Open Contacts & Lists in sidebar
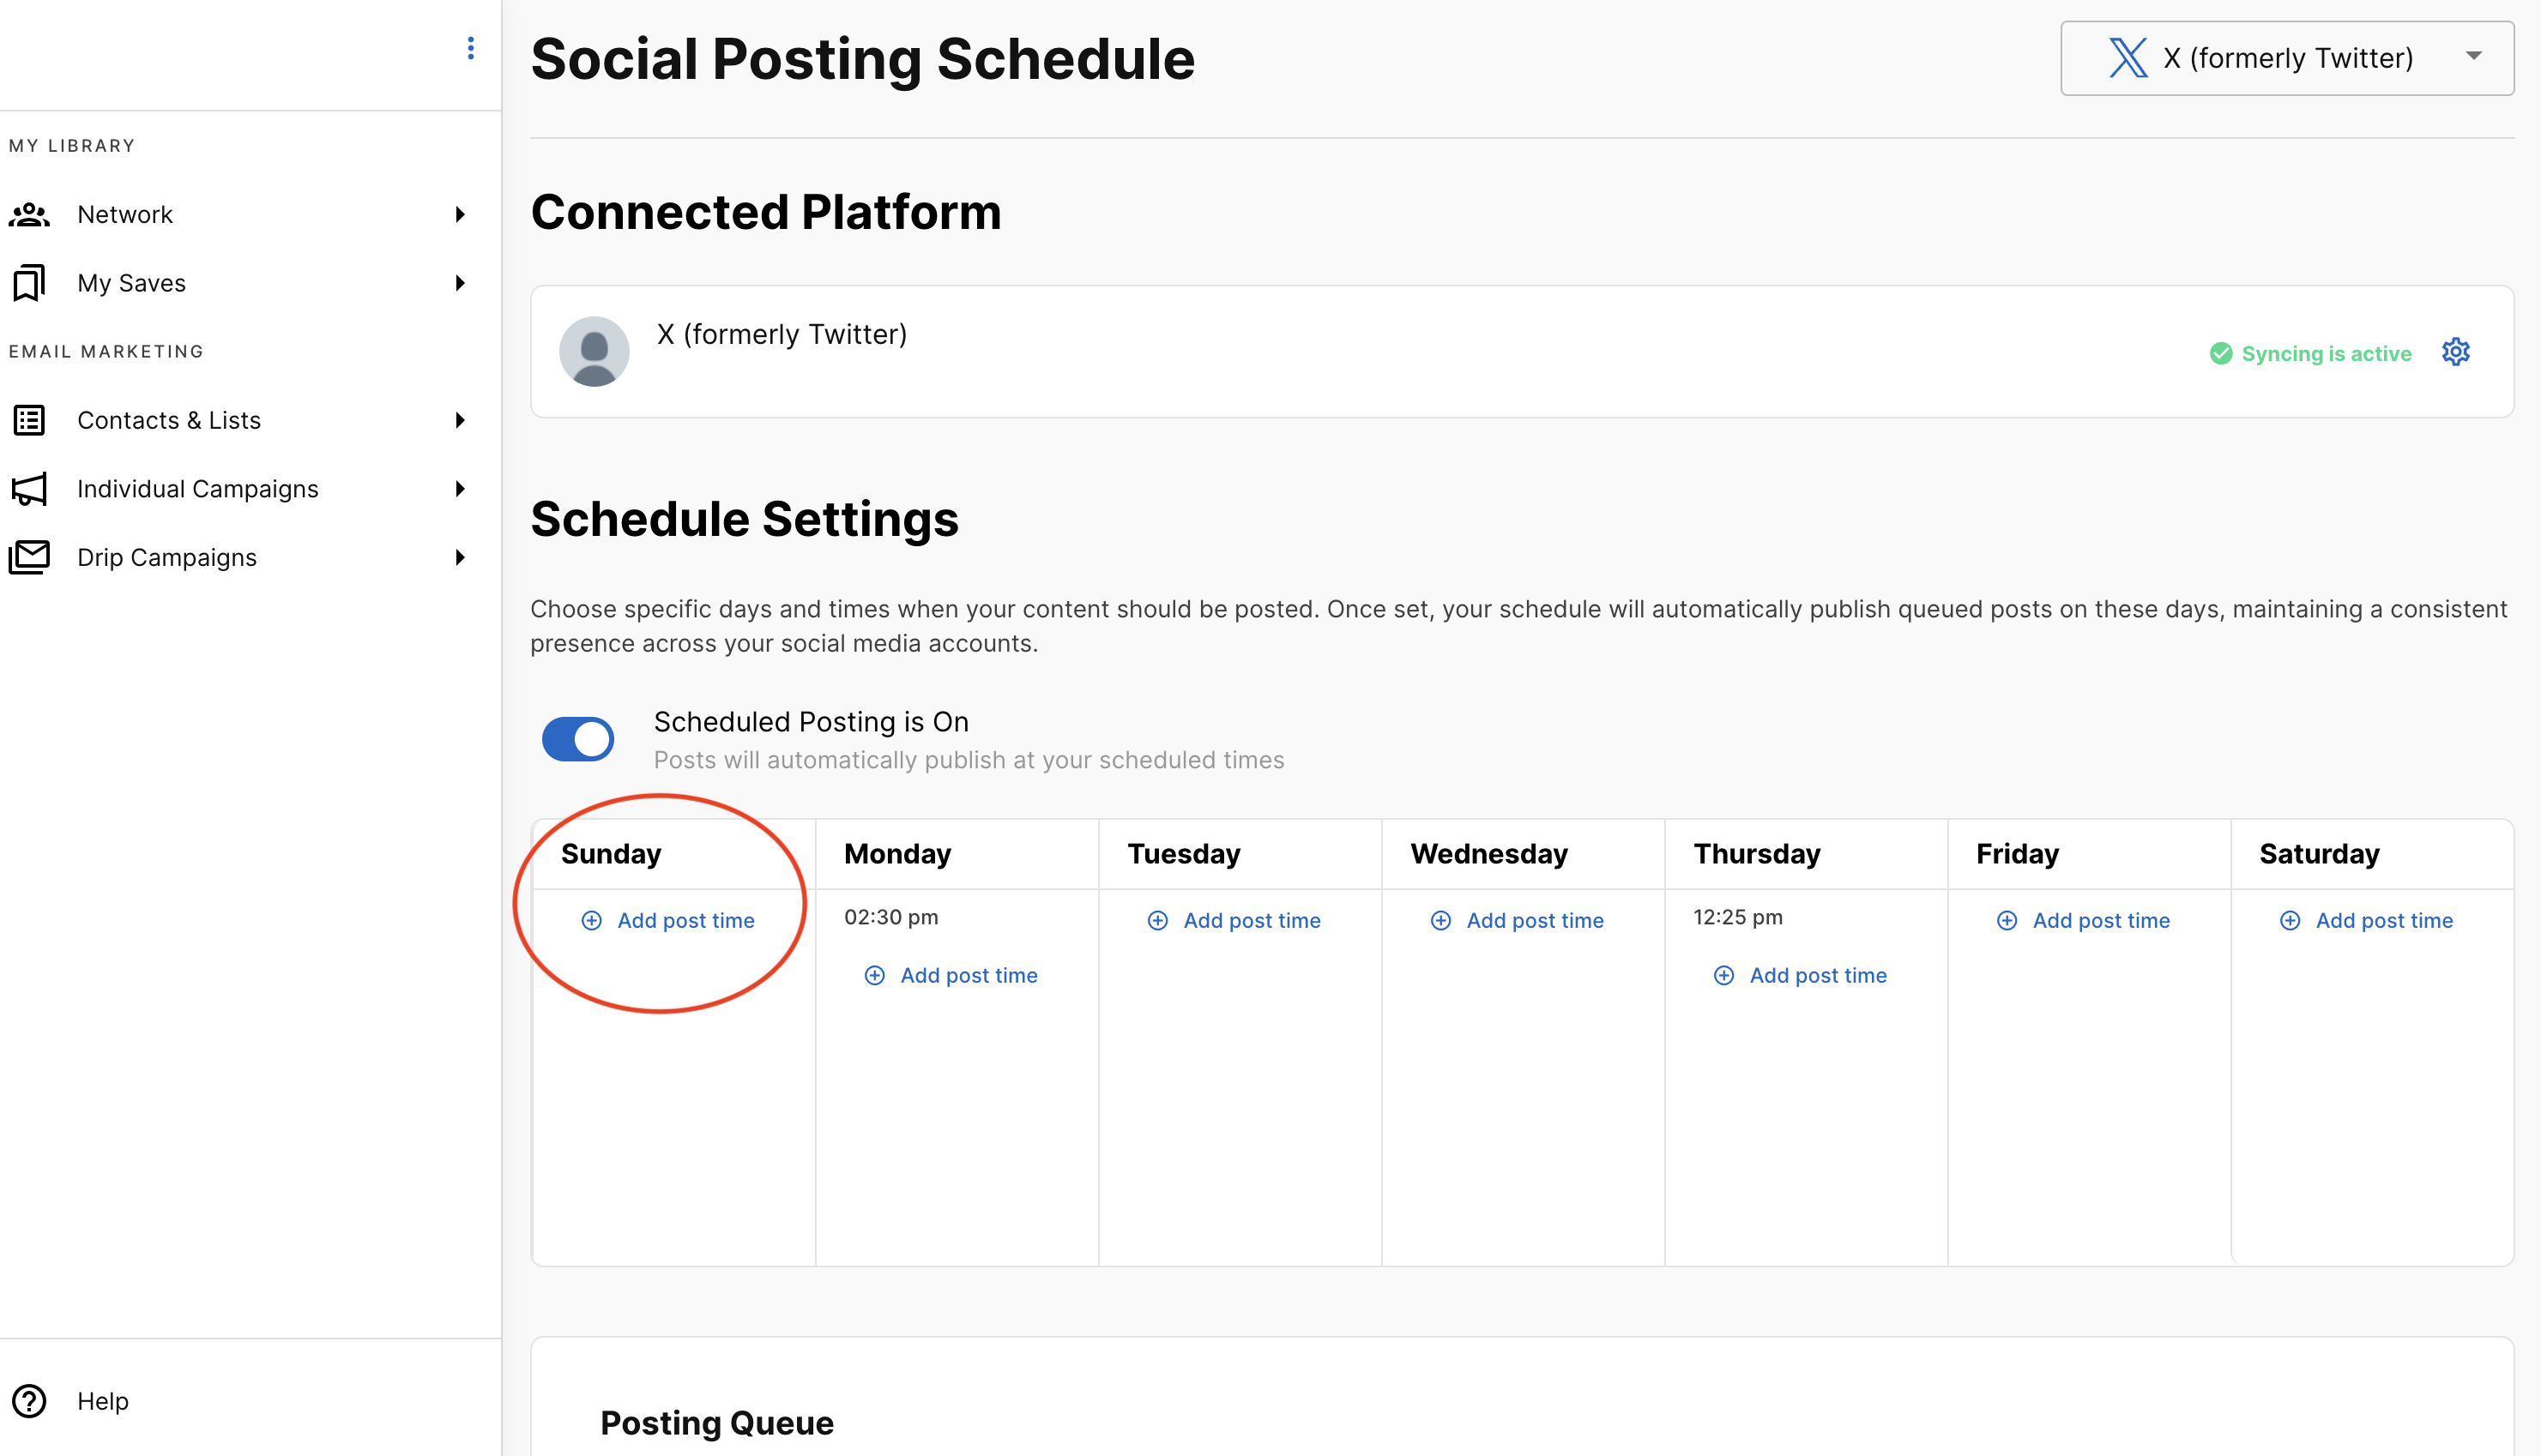The width and height of the screenshot is (2541, 1456). pyautogui.click(x=169, y=420)
